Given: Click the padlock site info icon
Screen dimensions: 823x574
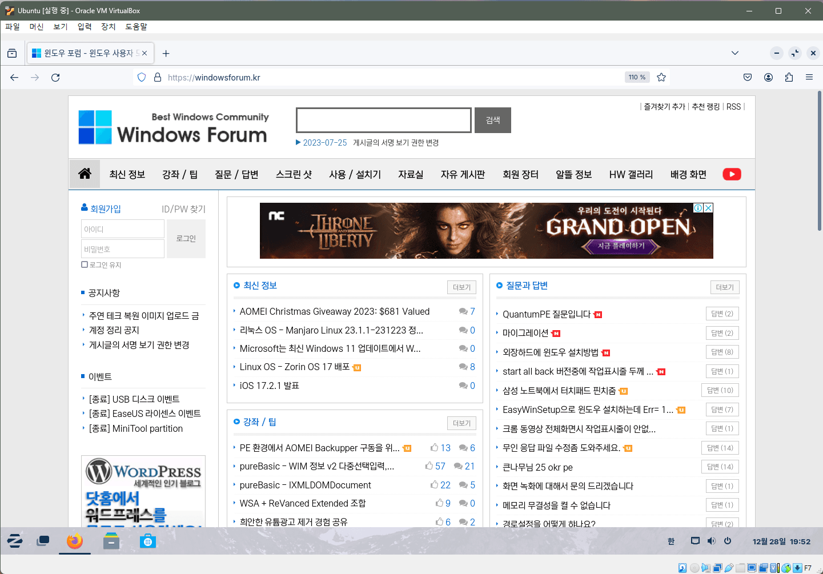Looking at the screenshot, I should click(x=158, y=77).
